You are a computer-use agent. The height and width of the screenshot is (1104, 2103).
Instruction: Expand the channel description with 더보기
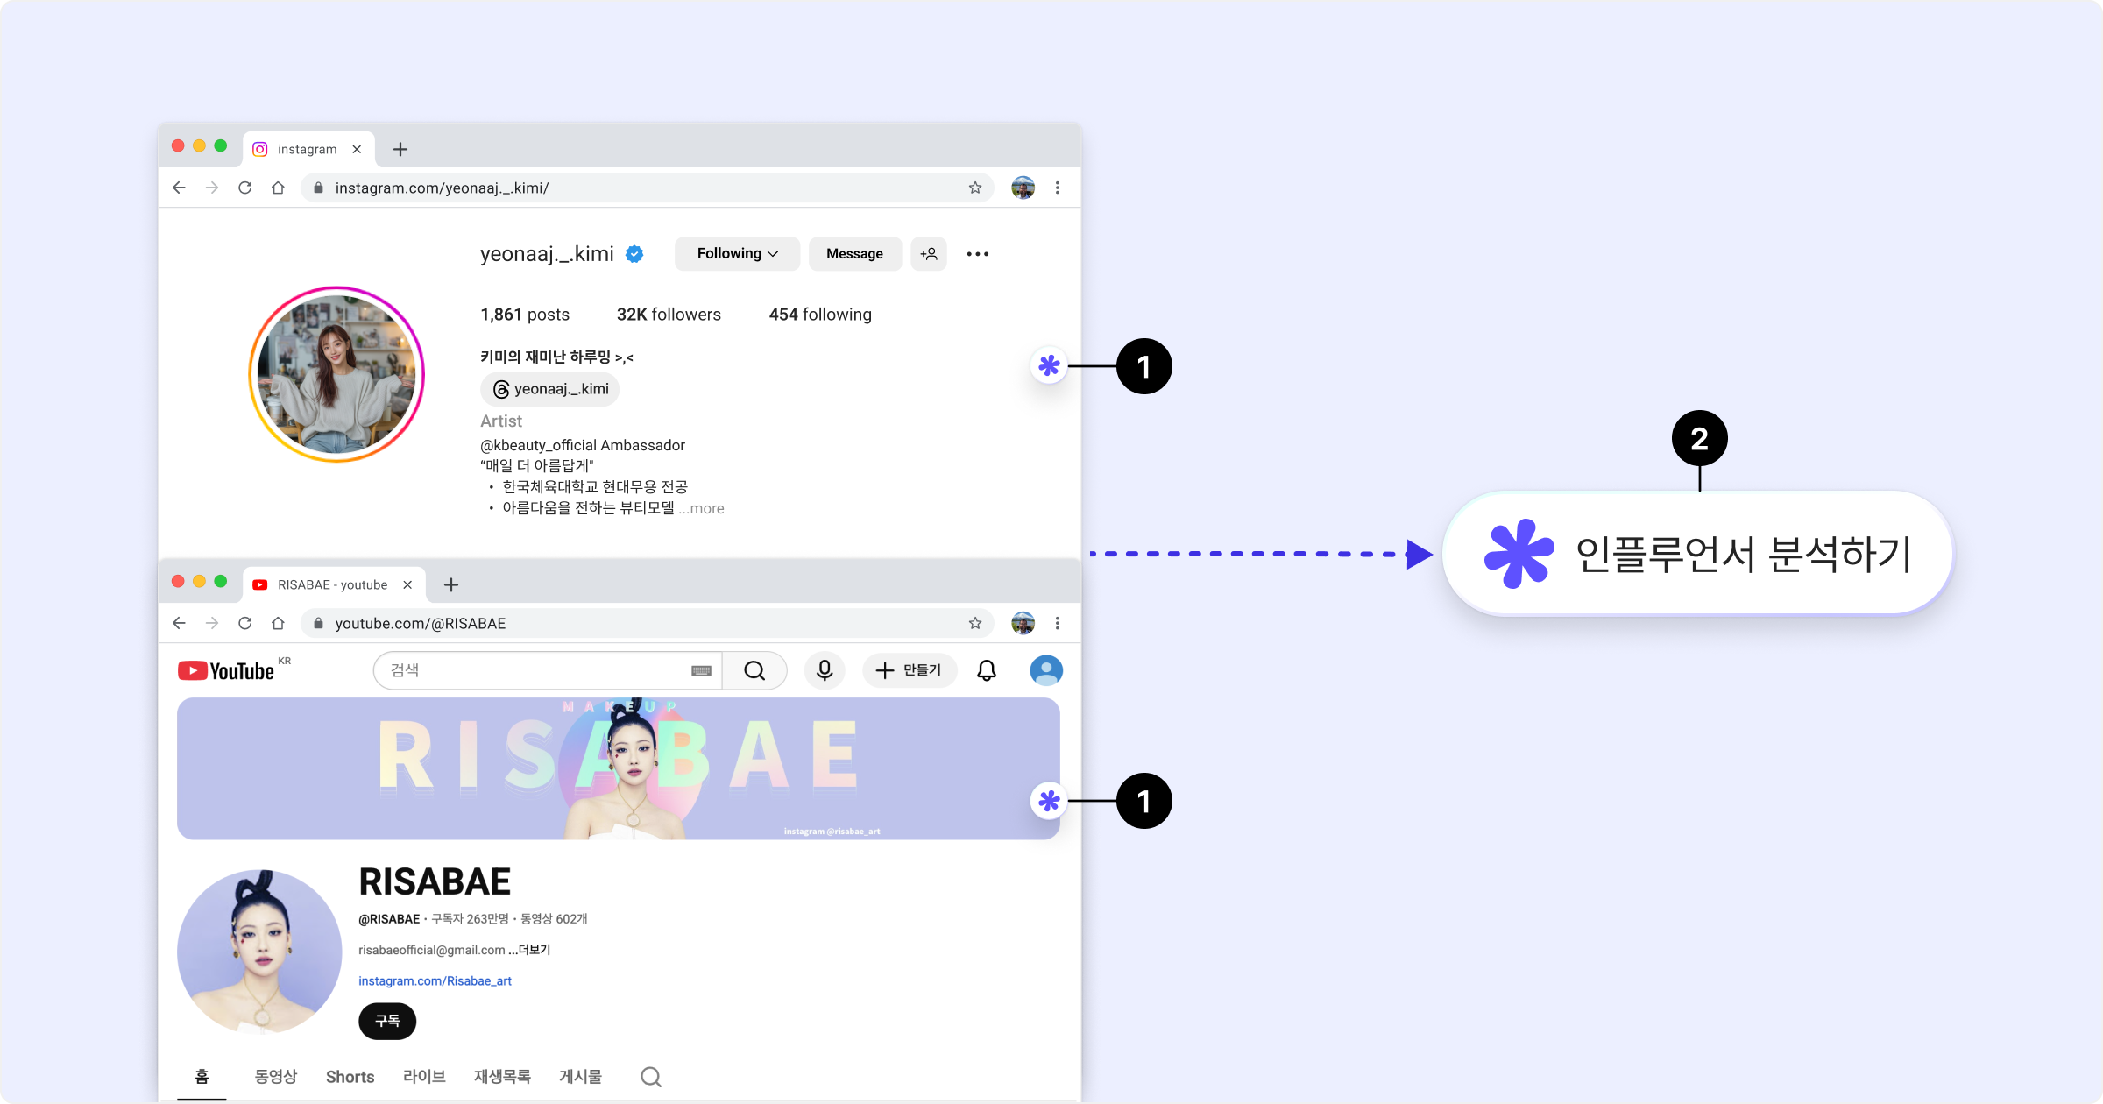(x=530, y=950)
